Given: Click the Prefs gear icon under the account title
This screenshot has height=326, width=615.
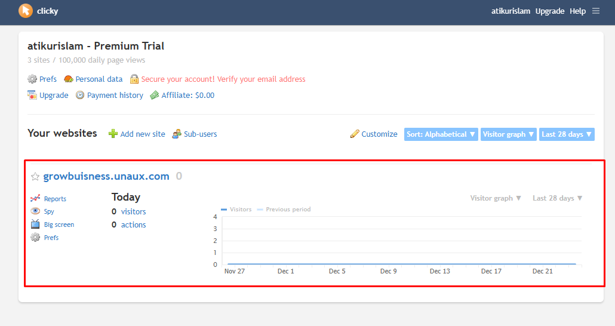Looking at the screenshot, I should click(32, 79).
